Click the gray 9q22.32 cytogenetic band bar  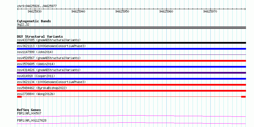point(131,28)
